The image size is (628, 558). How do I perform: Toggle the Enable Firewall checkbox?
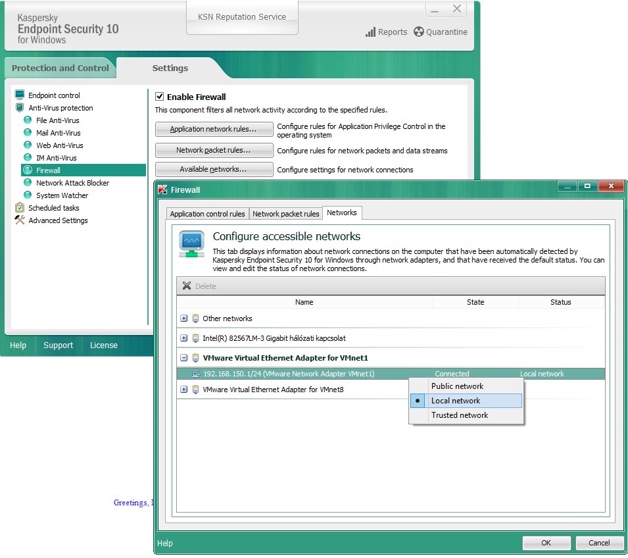(159, 97)
